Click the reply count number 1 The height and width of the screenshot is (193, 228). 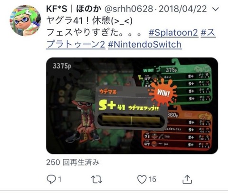(x=59, y=179)
